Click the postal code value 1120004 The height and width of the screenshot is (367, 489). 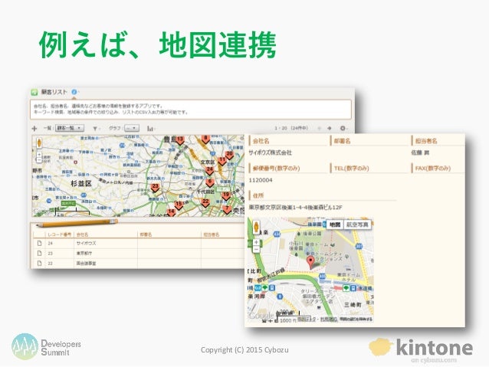click(x=261, y=180)
